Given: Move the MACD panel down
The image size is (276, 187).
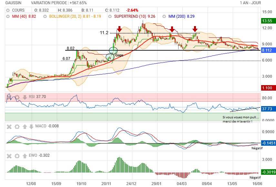Looking at the screenshot, I should tap(31, 126).
